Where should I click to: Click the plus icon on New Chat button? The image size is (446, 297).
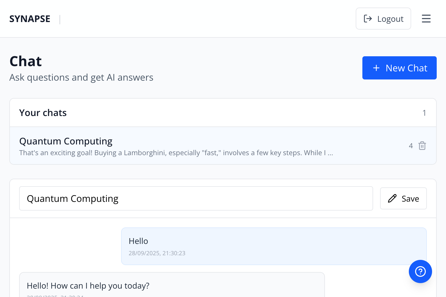click(376, 68)
